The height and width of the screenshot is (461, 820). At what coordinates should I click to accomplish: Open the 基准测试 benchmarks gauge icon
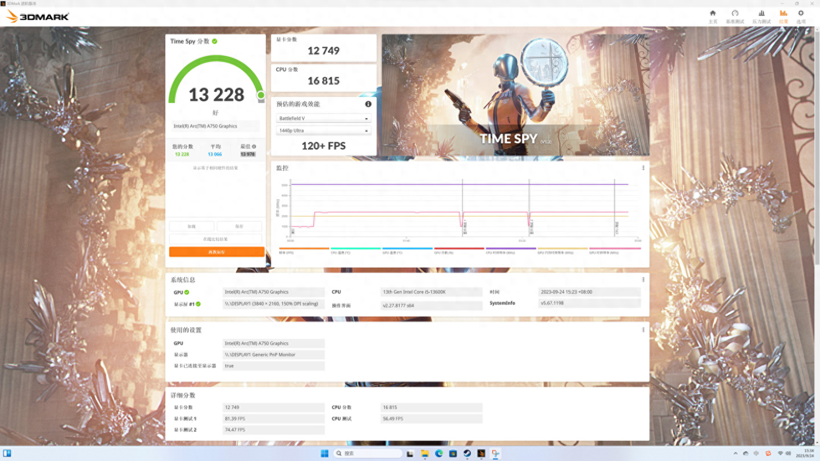pyautogui.click(x=735, y=13)
